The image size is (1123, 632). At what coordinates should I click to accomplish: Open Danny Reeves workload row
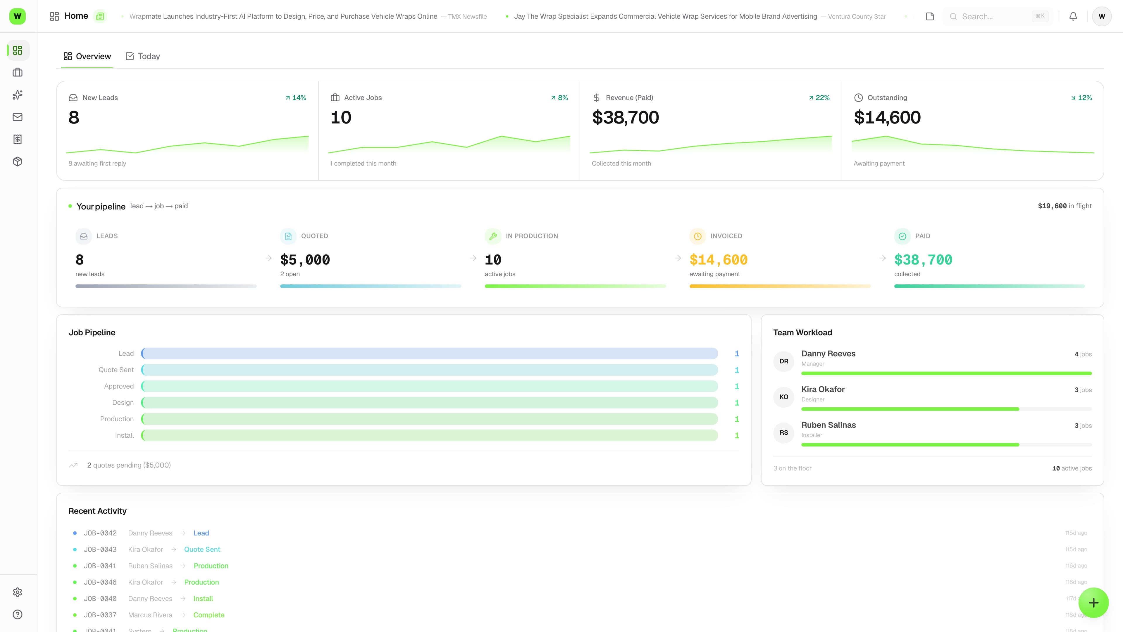pos(932,362)
